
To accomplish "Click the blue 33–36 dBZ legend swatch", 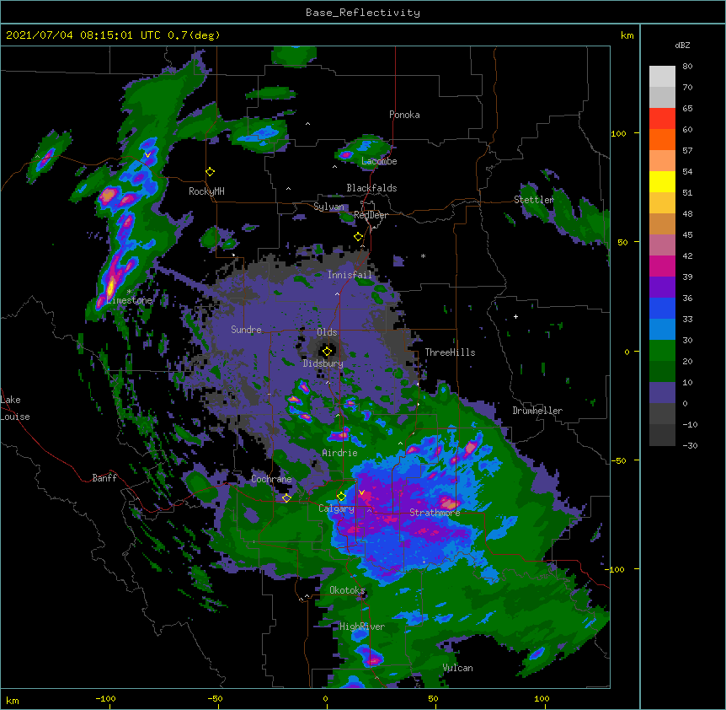I will 662,308.
